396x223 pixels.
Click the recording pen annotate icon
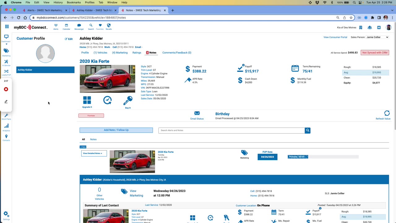(x=6, y=101)
